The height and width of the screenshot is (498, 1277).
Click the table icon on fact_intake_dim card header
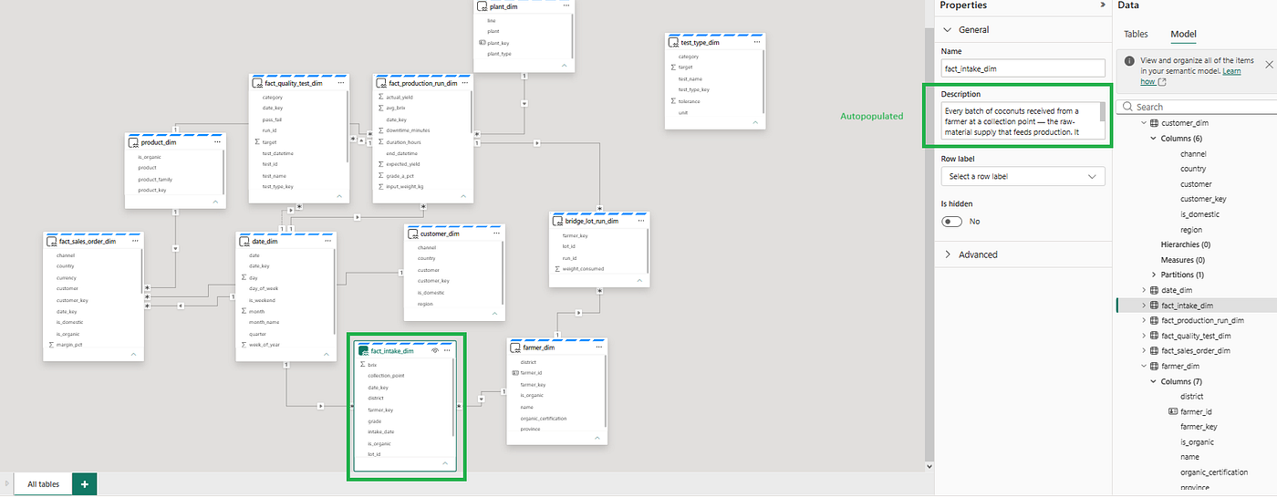364,351
